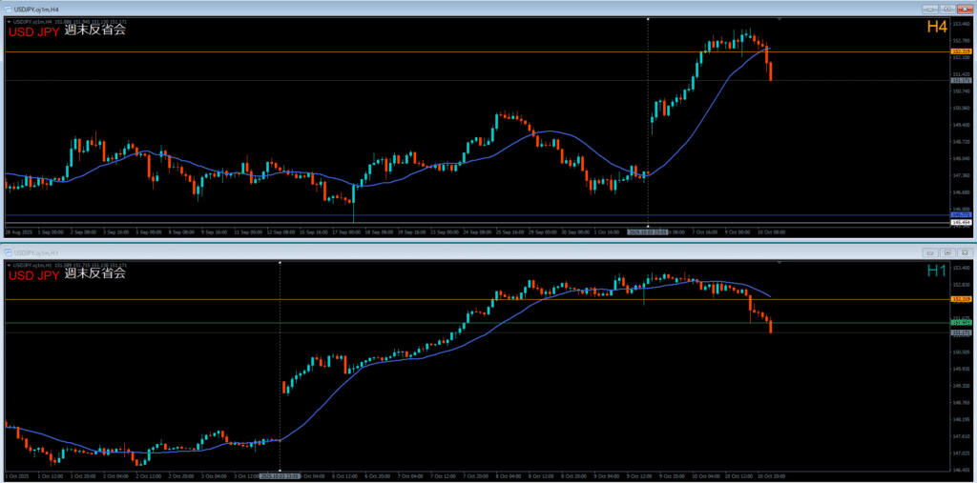
Task: Click the H1 chart window icon
Action: pyautogui.click(x=9, y=252)
